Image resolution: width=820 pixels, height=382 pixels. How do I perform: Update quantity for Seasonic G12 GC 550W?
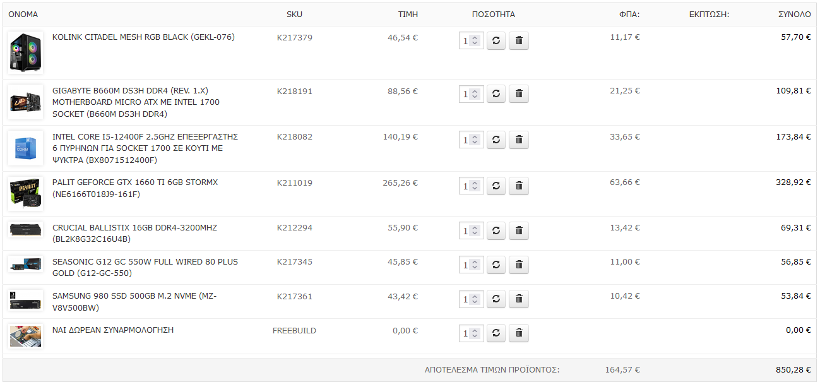click(496, 265)
